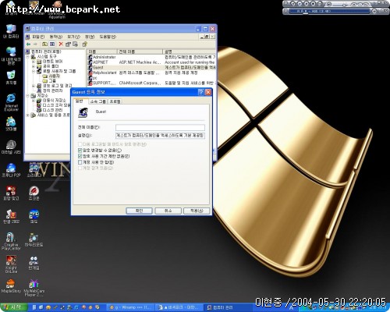Enable 'Account is disabled' (계정 사용 안 함) checkbox
The image size is (390, 312).
pyautogui.click(x=80, y=162)
